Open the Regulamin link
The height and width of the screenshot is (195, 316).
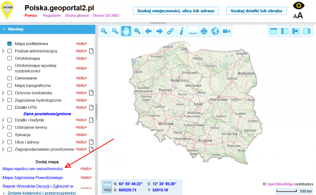(x=52, y=16)
